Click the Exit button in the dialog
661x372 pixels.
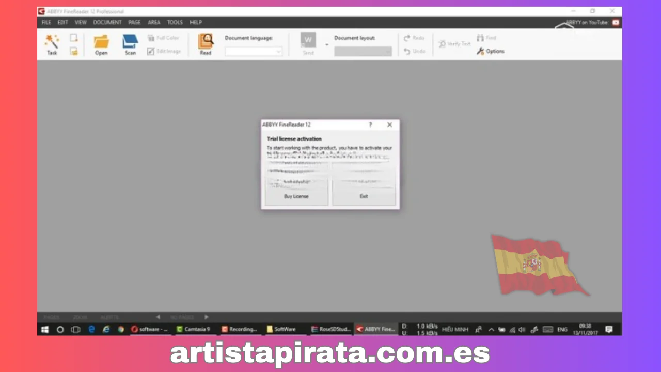(364, 196)
